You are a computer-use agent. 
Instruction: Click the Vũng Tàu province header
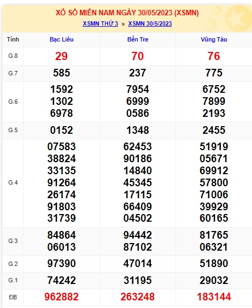(x=214, y=39)
